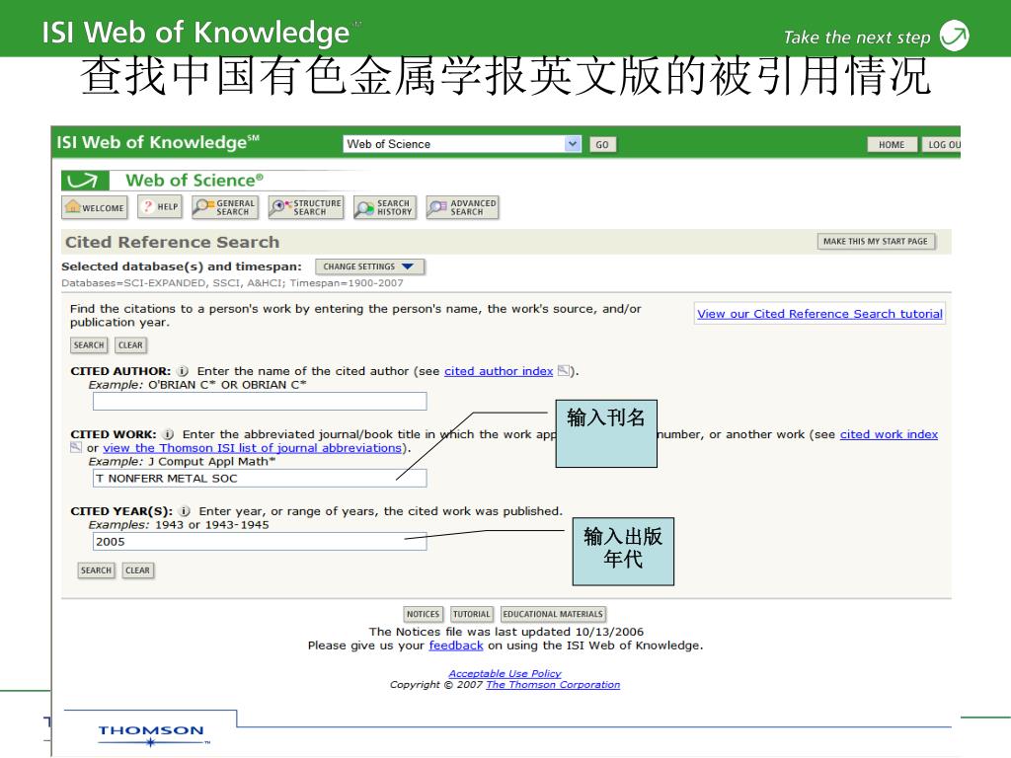Open the TUTORIAL button
The width and height of the screenshot is (1011, 758).
(x=471, y=614)
